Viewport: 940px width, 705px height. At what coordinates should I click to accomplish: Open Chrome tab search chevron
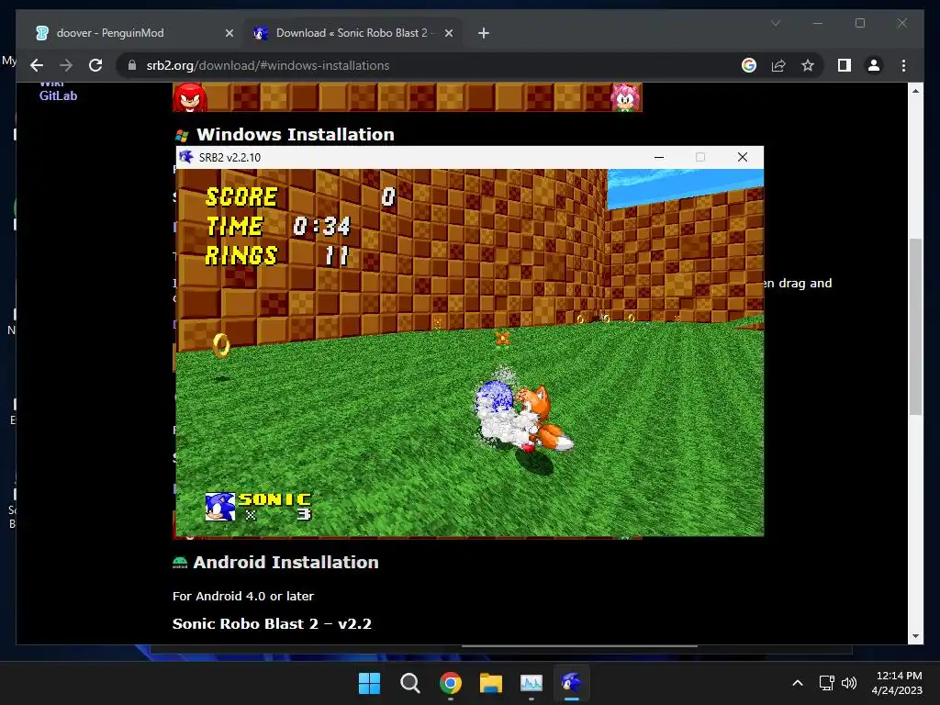[x=775, y=23]
